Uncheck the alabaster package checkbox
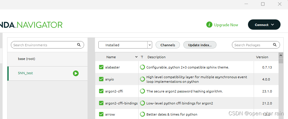Screen dimensions: 288x119 [101, 67]
